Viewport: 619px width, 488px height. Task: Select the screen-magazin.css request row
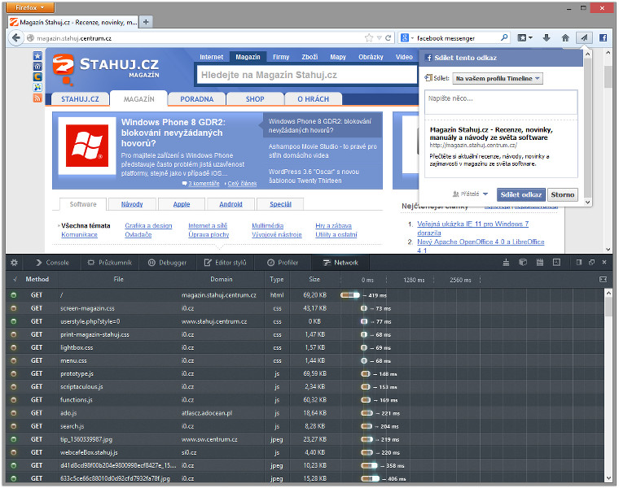[305, 308]
